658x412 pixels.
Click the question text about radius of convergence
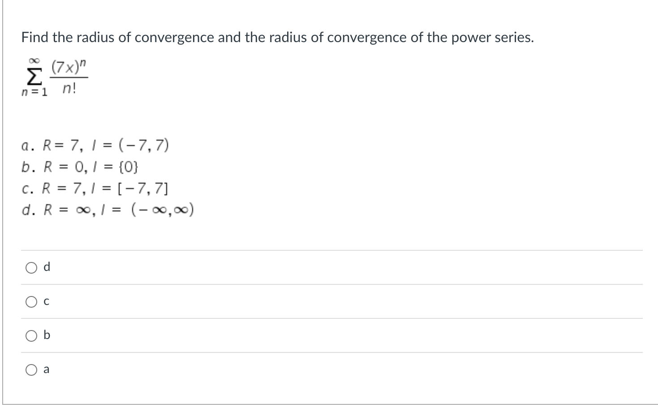[277, 38]
